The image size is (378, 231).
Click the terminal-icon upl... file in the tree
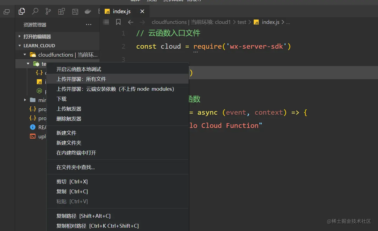(x=33, y=136)
